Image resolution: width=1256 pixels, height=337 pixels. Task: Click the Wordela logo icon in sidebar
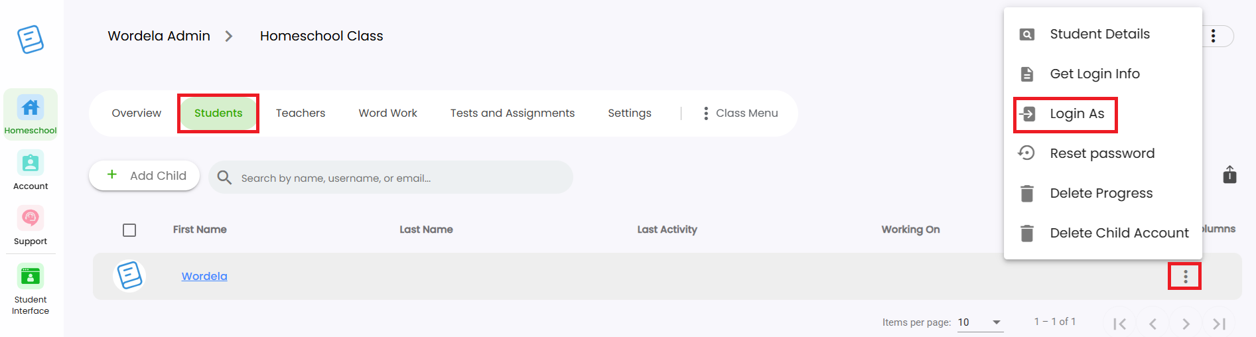click(x=31, y=39)
